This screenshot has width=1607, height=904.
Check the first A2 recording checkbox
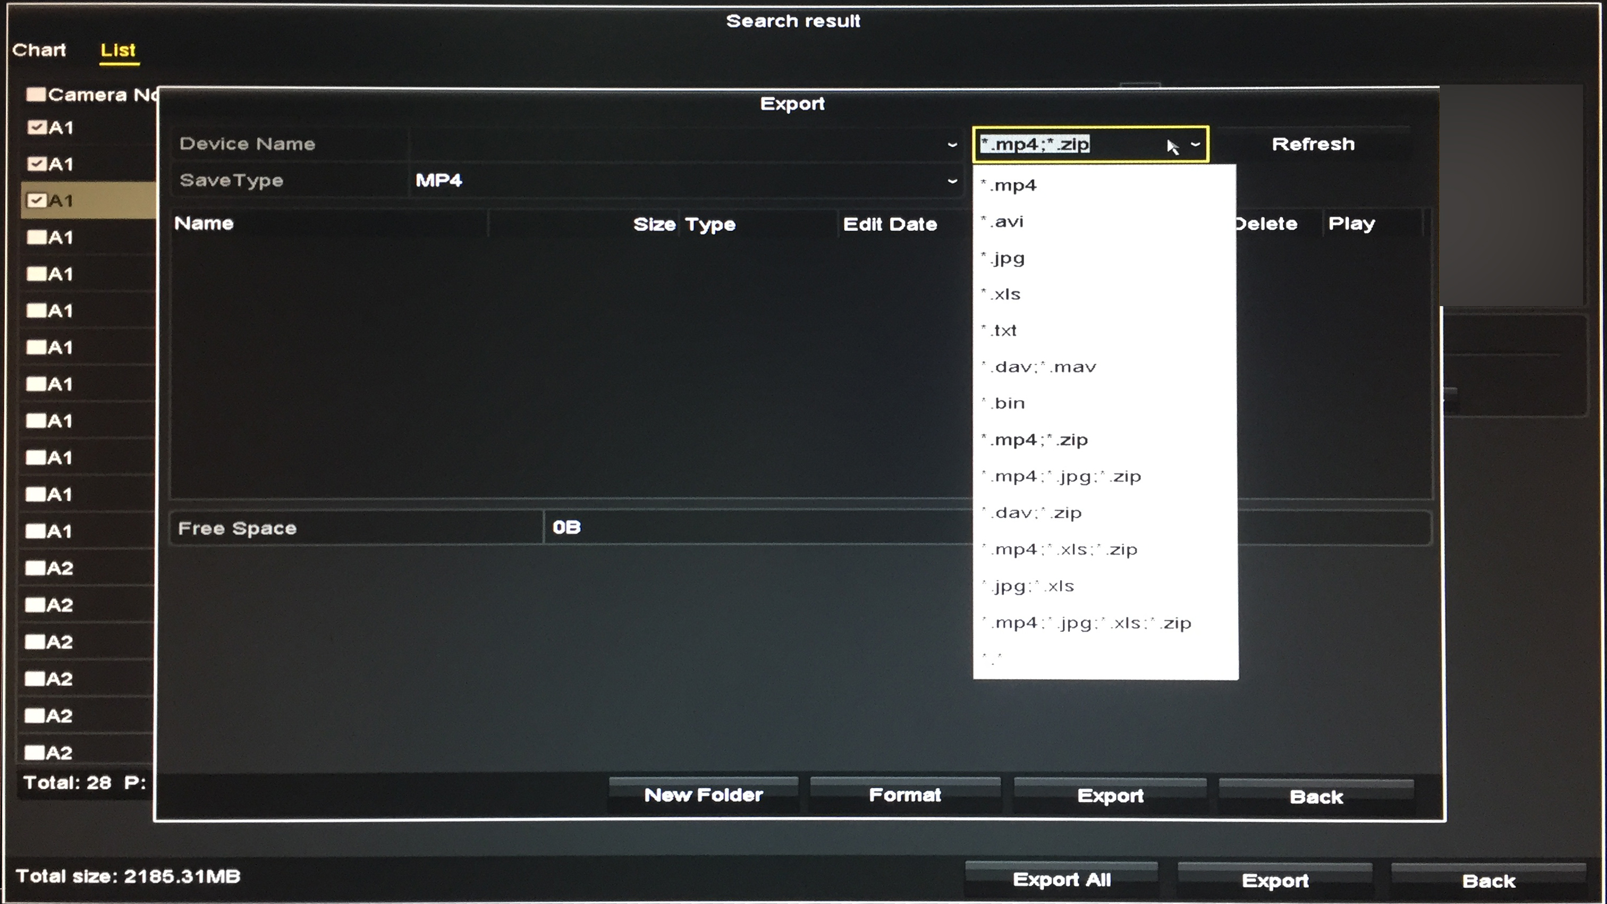click(x=35, y=568)
